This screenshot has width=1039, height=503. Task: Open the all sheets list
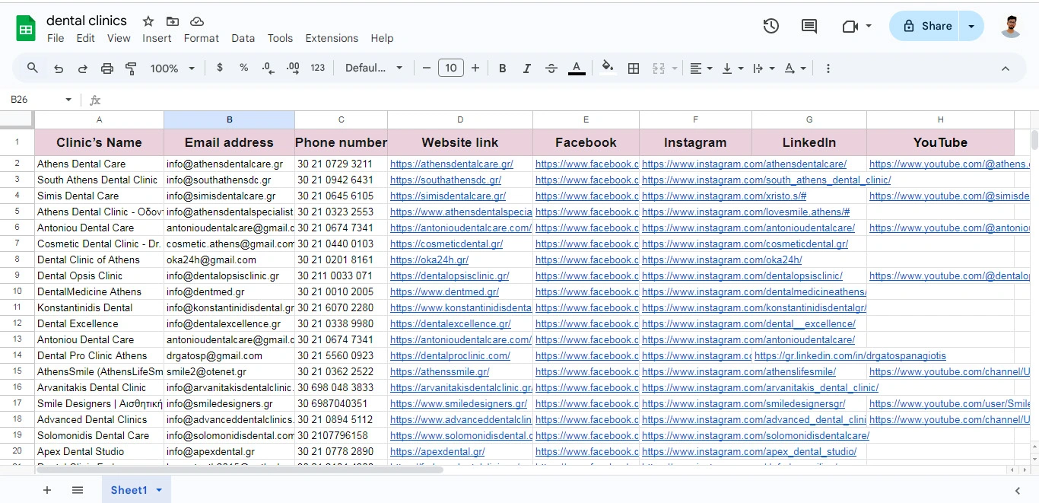click(x=78, y=490)
